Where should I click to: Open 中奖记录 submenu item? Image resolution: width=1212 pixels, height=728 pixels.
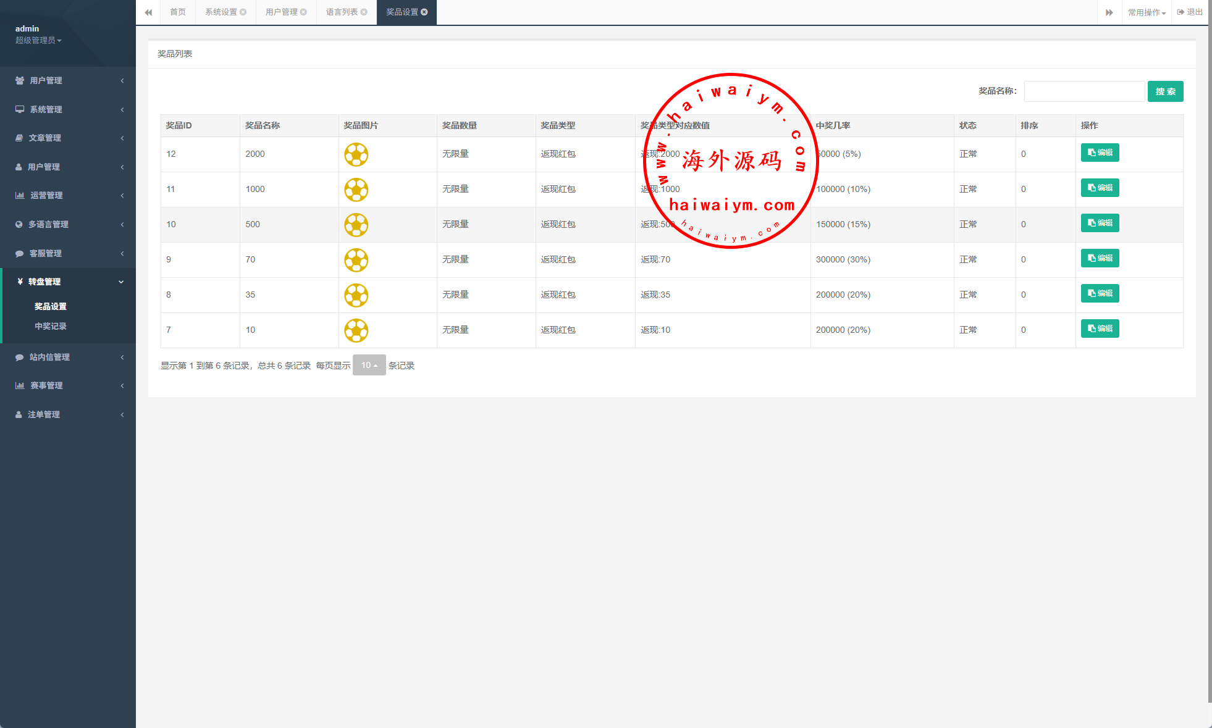(x=51, y=326)
